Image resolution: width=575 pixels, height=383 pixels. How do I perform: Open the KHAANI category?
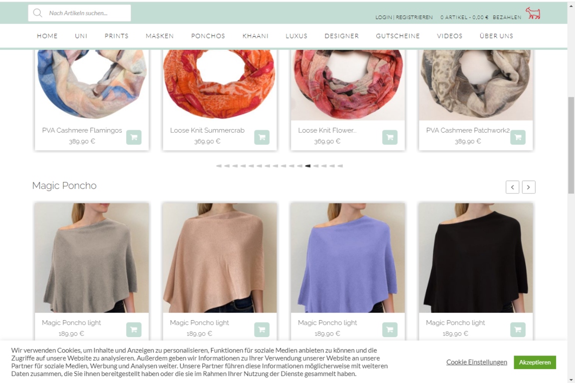(x=256, y=36)
